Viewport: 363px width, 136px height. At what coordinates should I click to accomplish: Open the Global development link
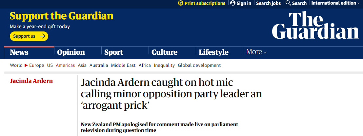pos(199,65)
